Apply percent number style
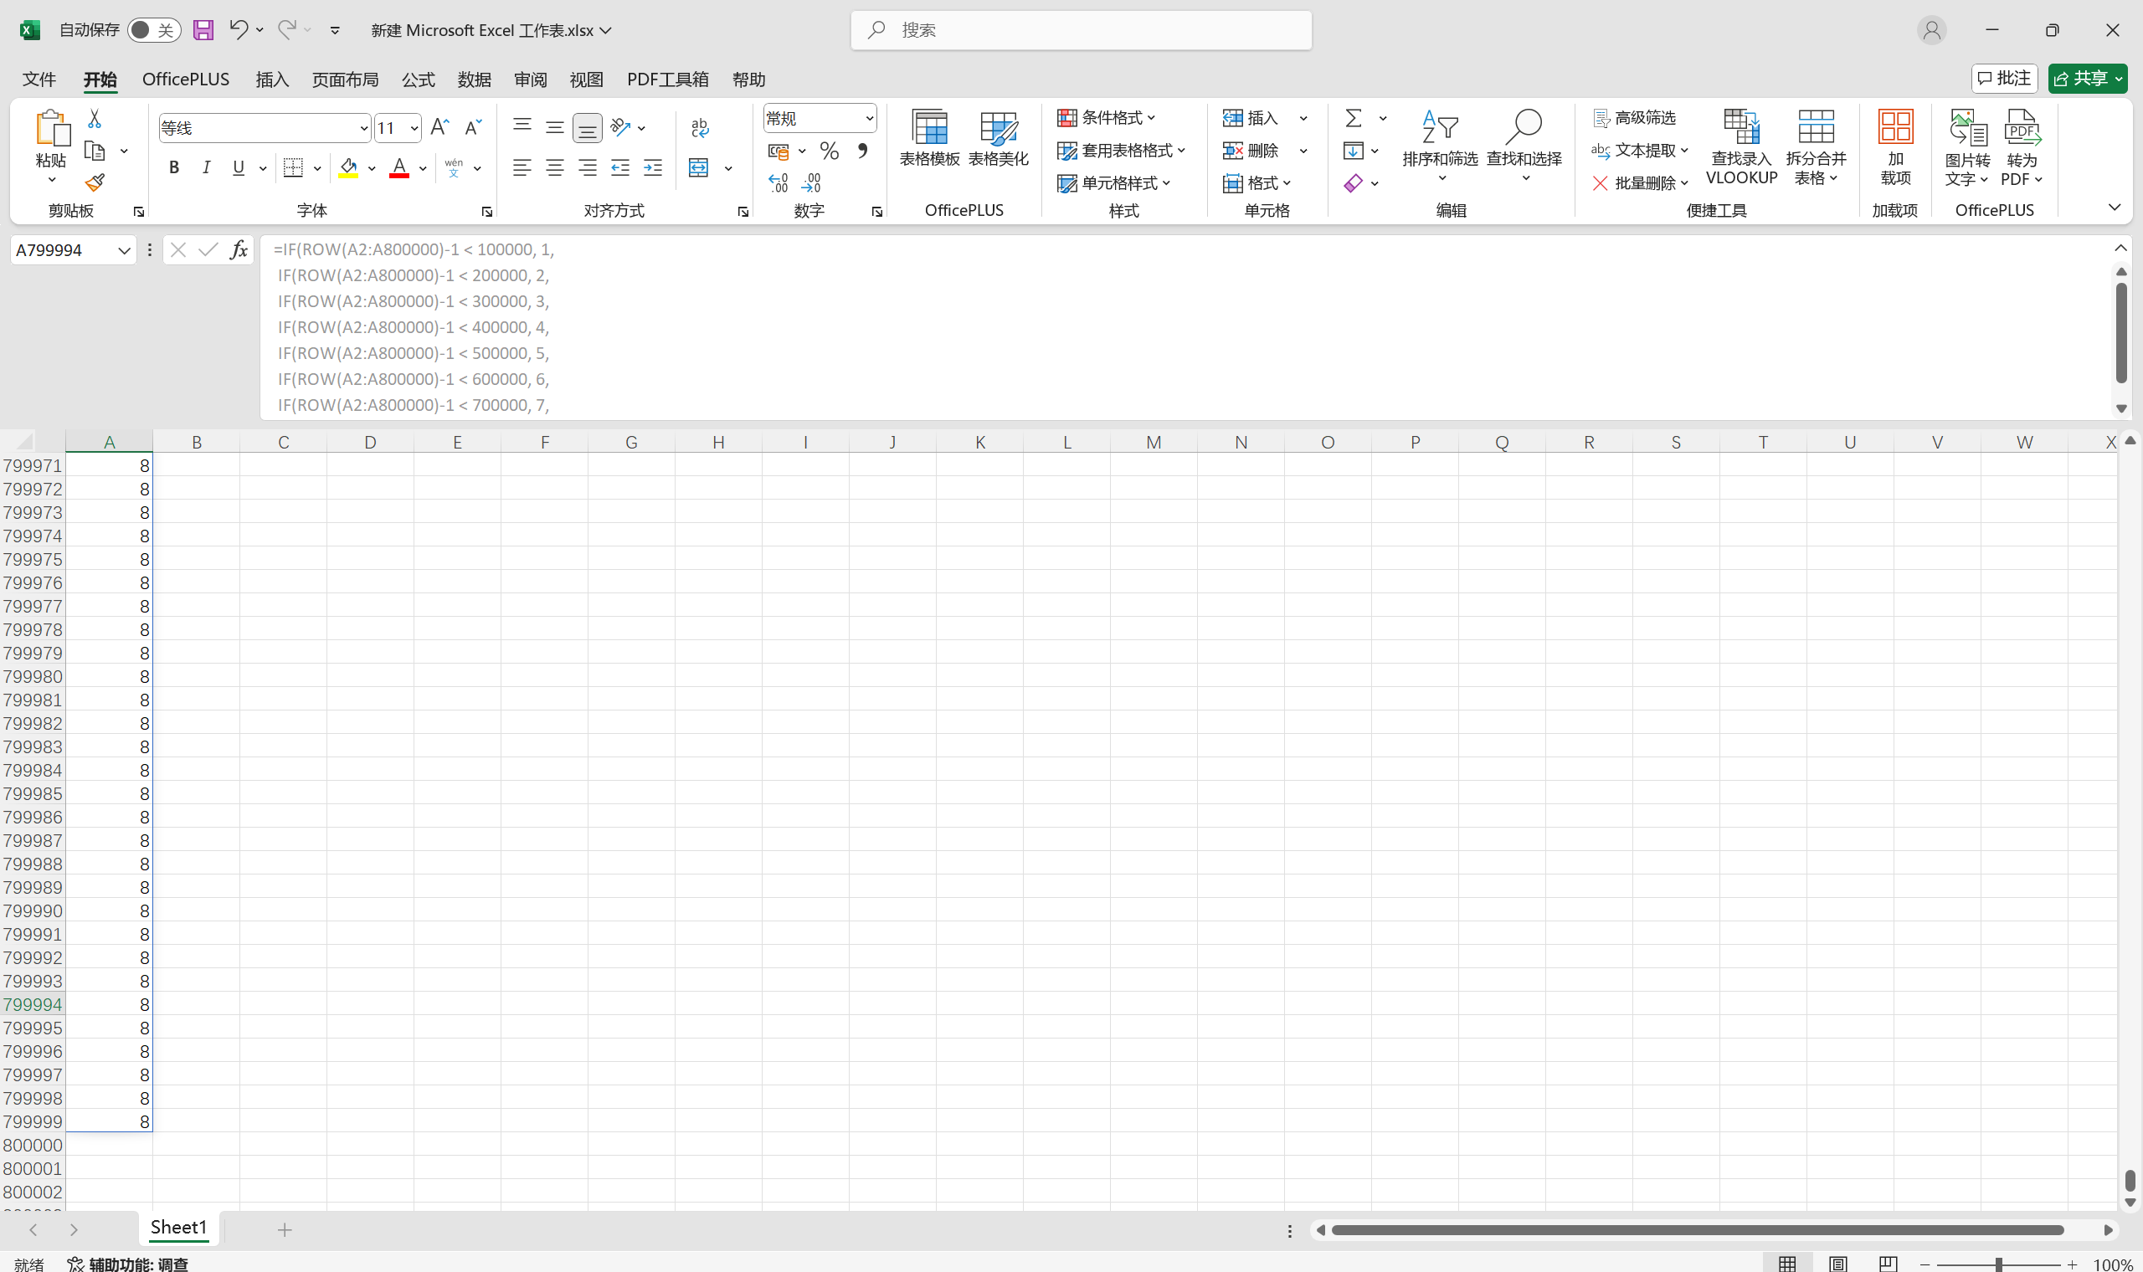Screen dimensions: 2143x1272 click(828, 150)
